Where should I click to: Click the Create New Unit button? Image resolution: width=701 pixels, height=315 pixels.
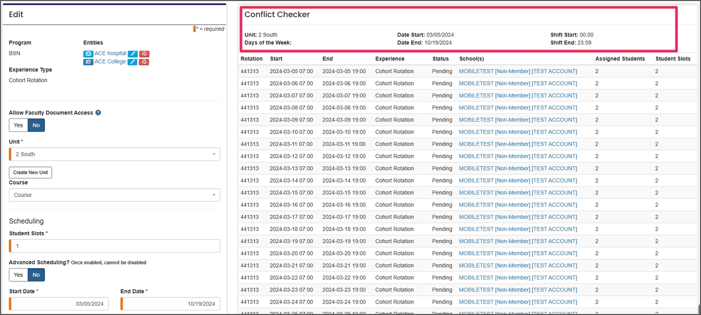(30, 172)
